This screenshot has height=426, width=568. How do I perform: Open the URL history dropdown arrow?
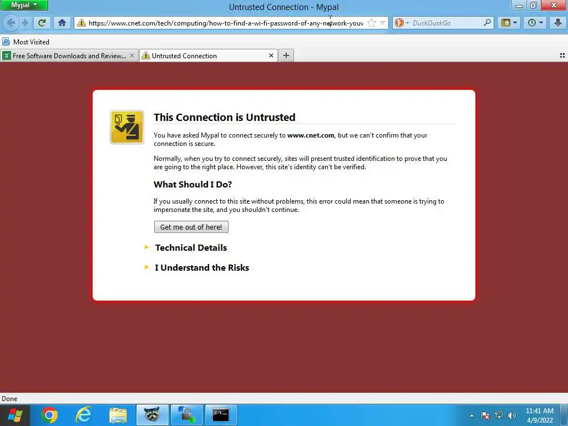[383, 23]
